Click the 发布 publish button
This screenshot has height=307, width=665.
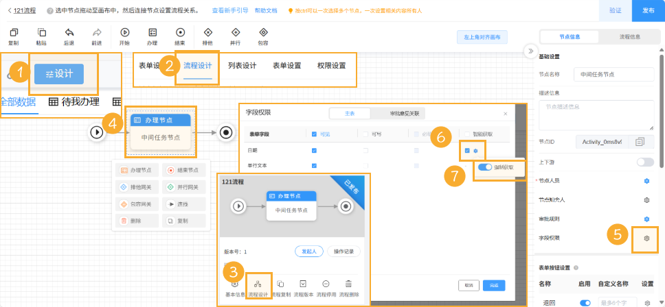(x=649, y=10)
